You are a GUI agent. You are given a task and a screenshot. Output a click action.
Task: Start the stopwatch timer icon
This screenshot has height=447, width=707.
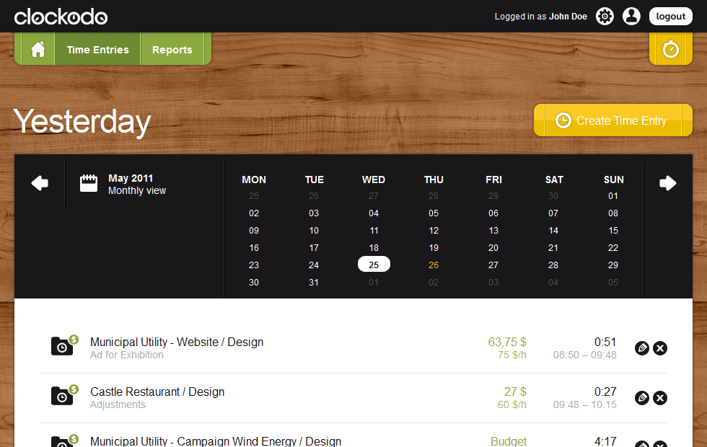pos(670,49)
